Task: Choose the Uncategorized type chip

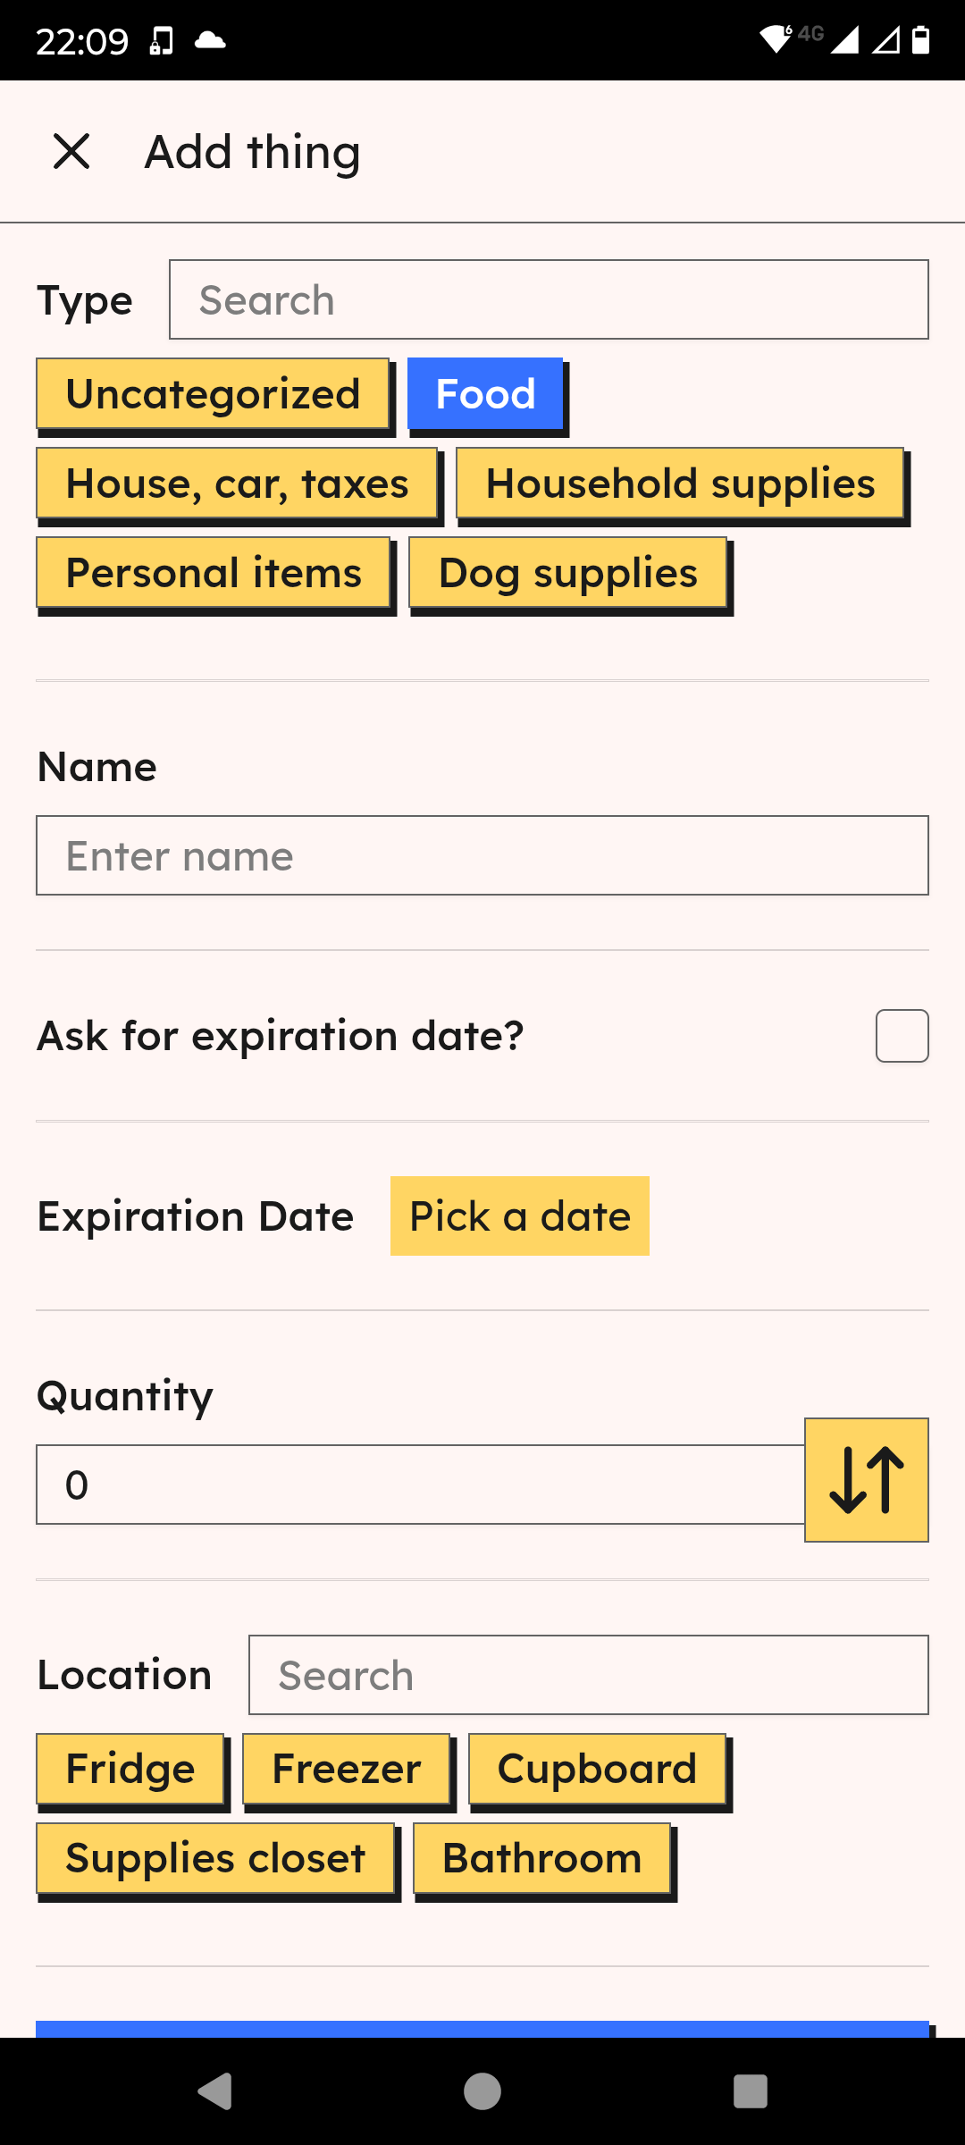Action: click(x=213, y=394)
